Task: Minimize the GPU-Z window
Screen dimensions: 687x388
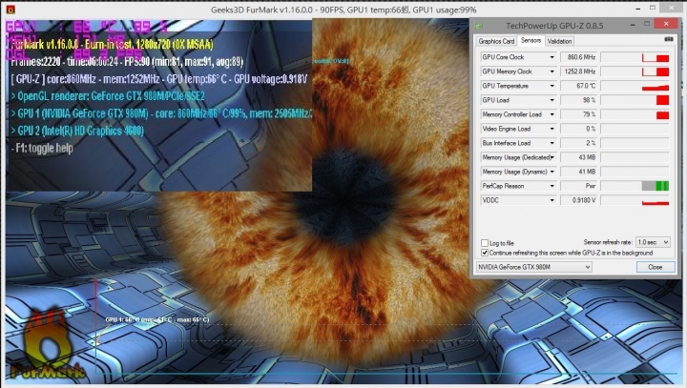Action: (x=633, y=25)
